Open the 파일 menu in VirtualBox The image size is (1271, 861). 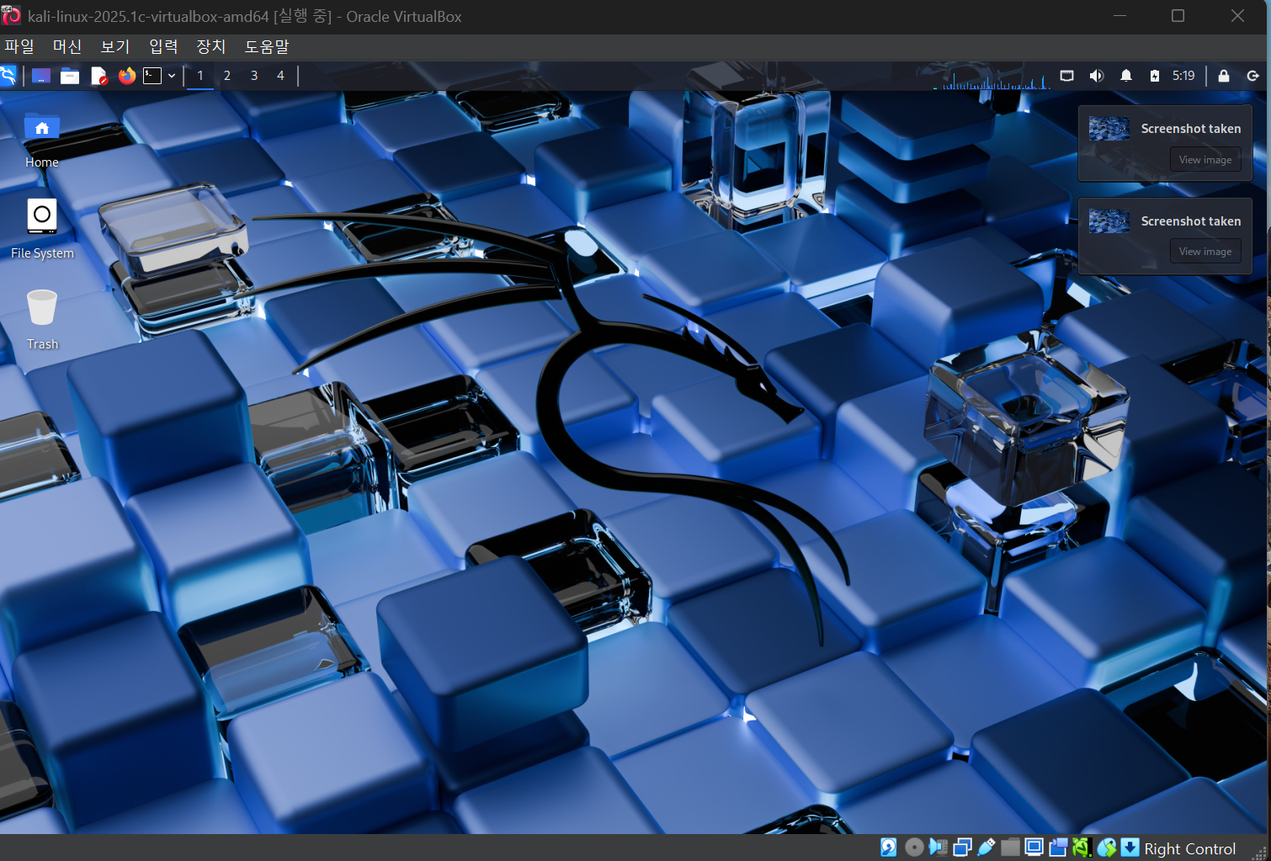(x=19, y=47)
